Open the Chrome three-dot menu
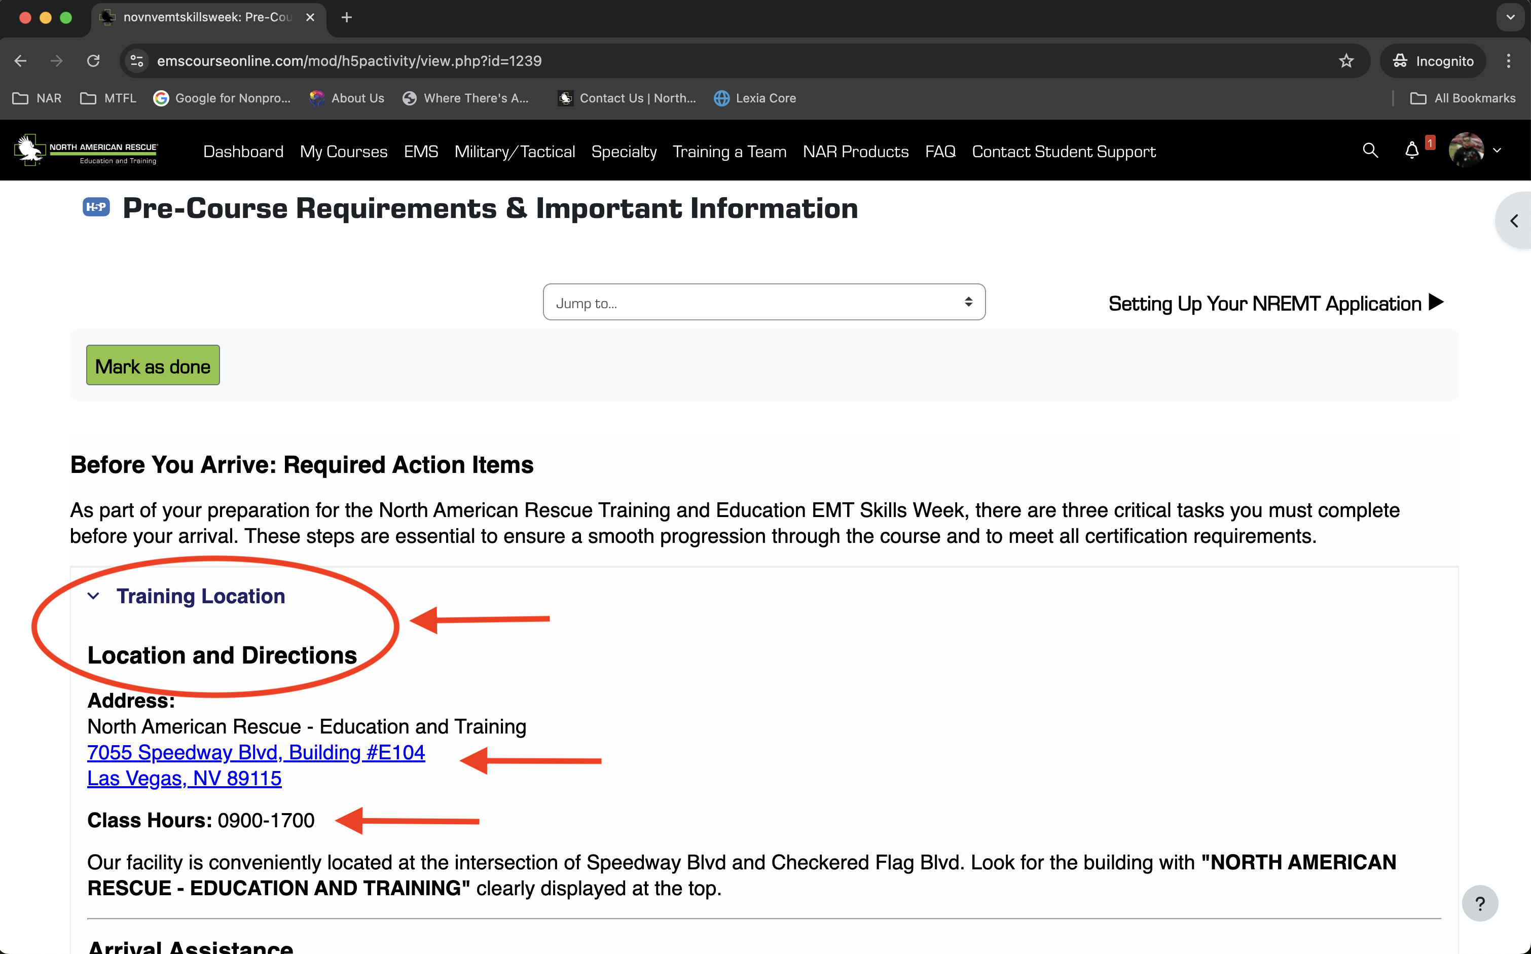Viewport: 1531px width, 954px height. pyautogui.click(x=1508, y=60)
